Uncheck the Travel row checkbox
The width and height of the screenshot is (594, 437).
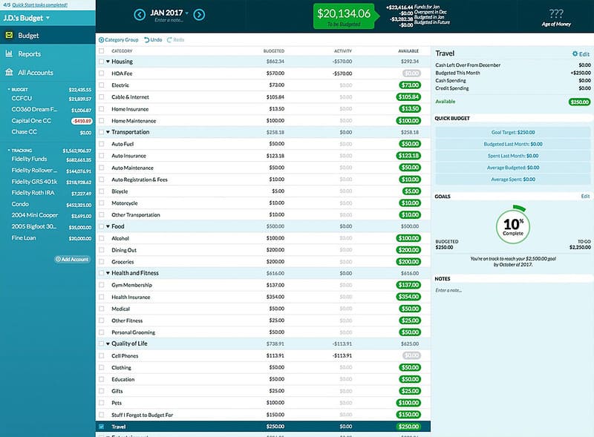101,427
